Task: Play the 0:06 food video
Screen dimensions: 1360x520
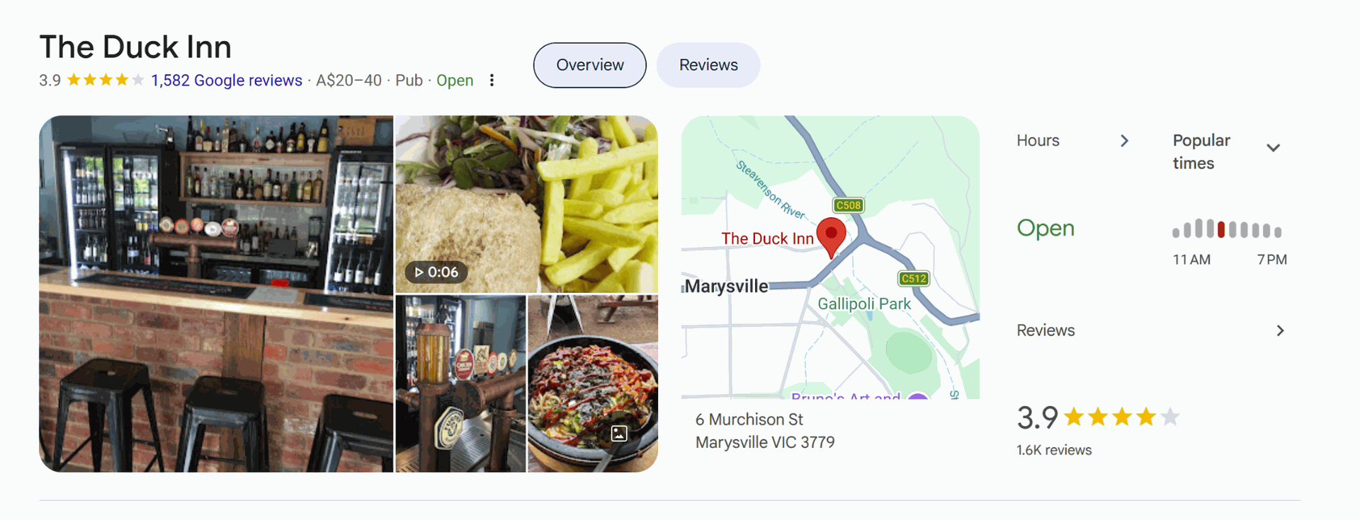Action: tap(436, 272)
